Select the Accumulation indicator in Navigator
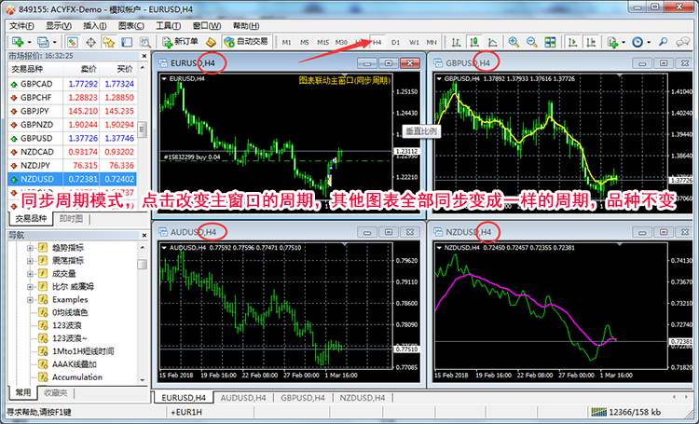This screenshot has width=699, height=424. 77,377
